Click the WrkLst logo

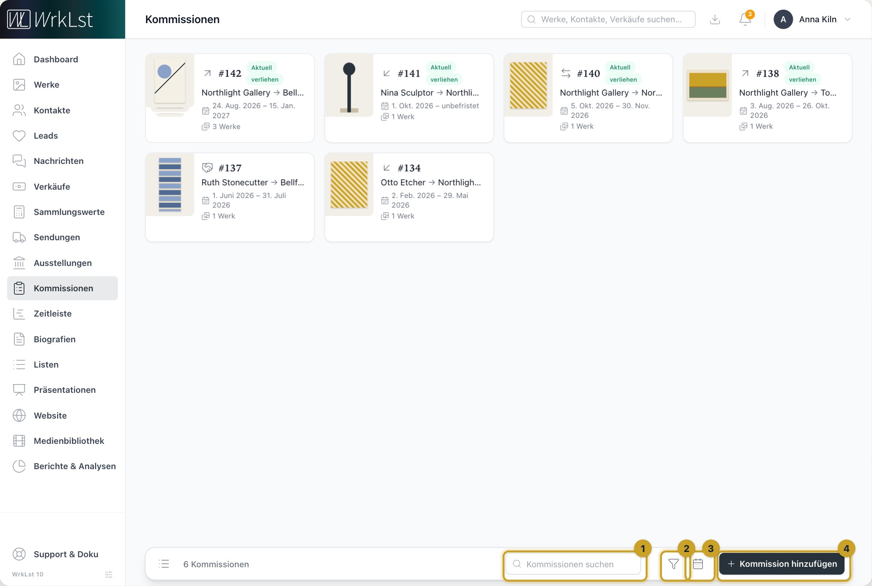click(x=50, y=19)
